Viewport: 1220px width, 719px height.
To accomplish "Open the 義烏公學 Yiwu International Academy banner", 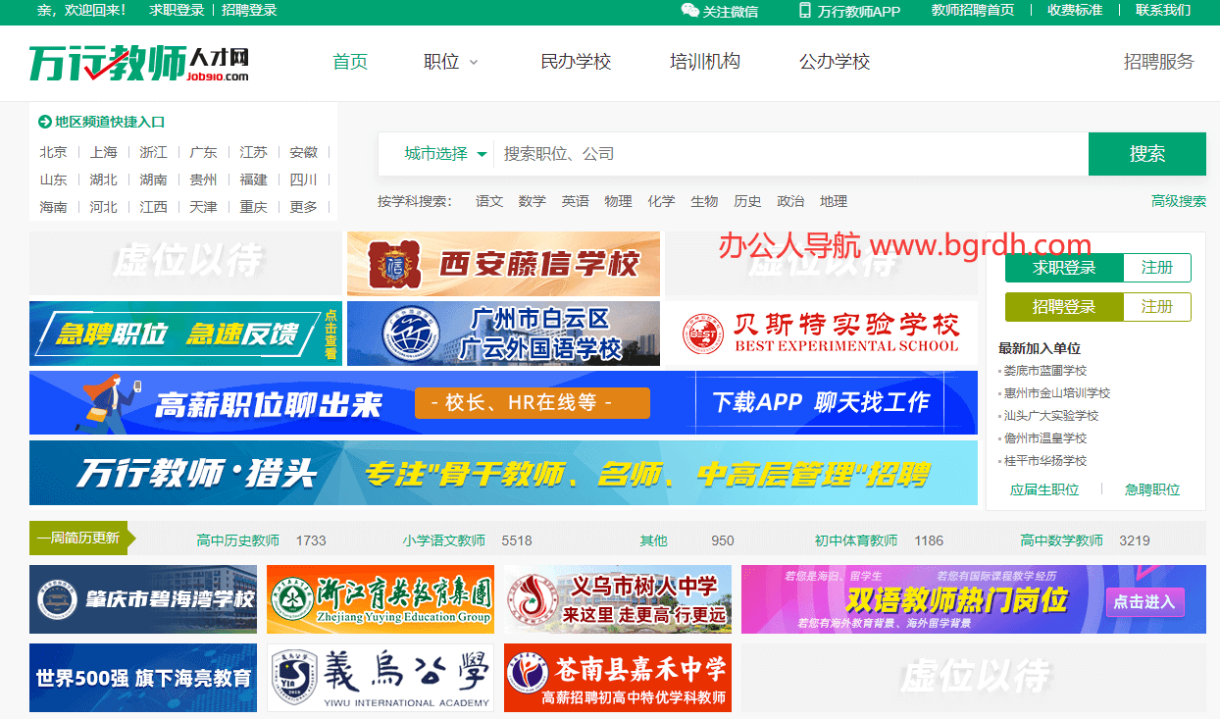I will 381,678.
